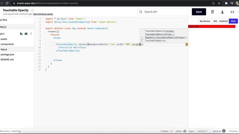Select App.js under open files
Viewport: 239px width, 134px height.
pos(17,27)
